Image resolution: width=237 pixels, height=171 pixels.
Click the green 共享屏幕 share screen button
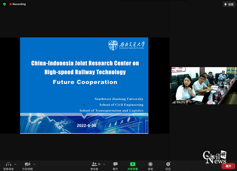point(133,164)
